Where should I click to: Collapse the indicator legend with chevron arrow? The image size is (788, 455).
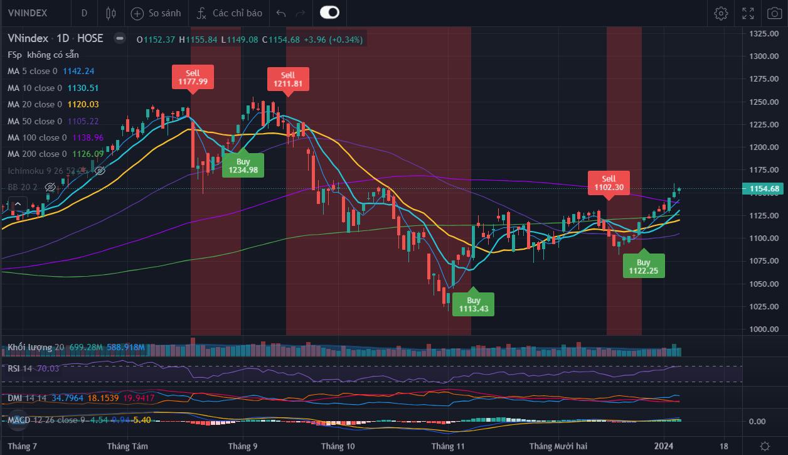pos(17,204)
